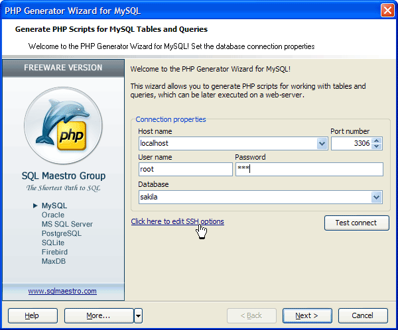
Task: Cancel the wizard
Action: tap(363, 316)
